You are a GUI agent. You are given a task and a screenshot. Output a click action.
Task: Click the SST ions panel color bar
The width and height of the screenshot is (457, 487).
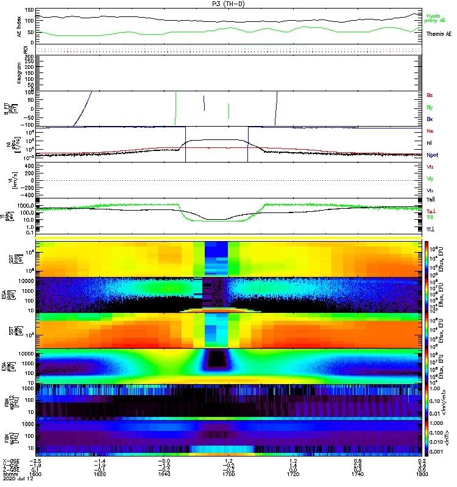427,259
